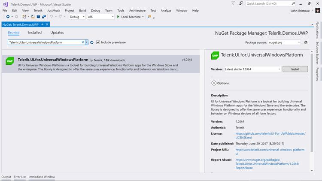
Task: Click the bookmark flag toolbar icon
Action: tap(149, 17)
